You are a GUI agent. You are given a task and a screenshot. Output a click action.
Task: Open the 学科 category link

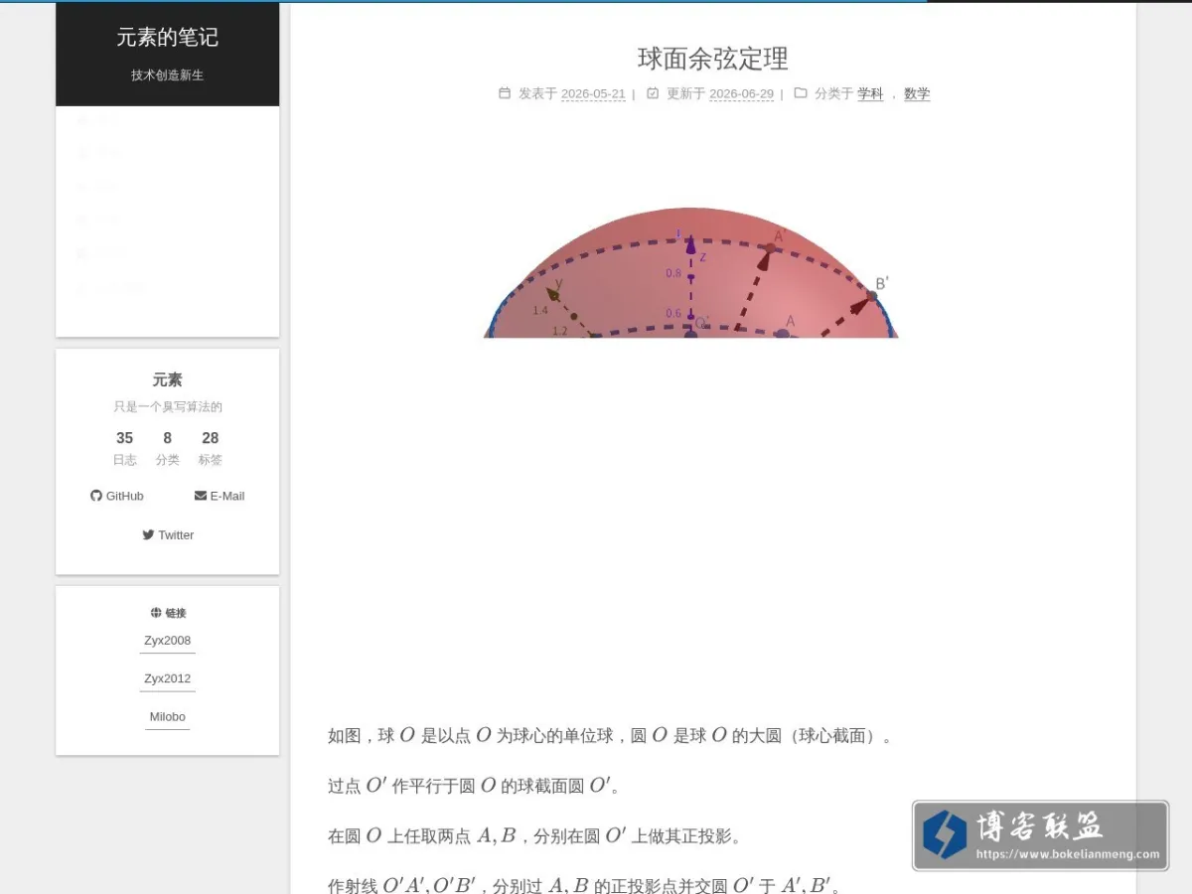coord(870,93)
